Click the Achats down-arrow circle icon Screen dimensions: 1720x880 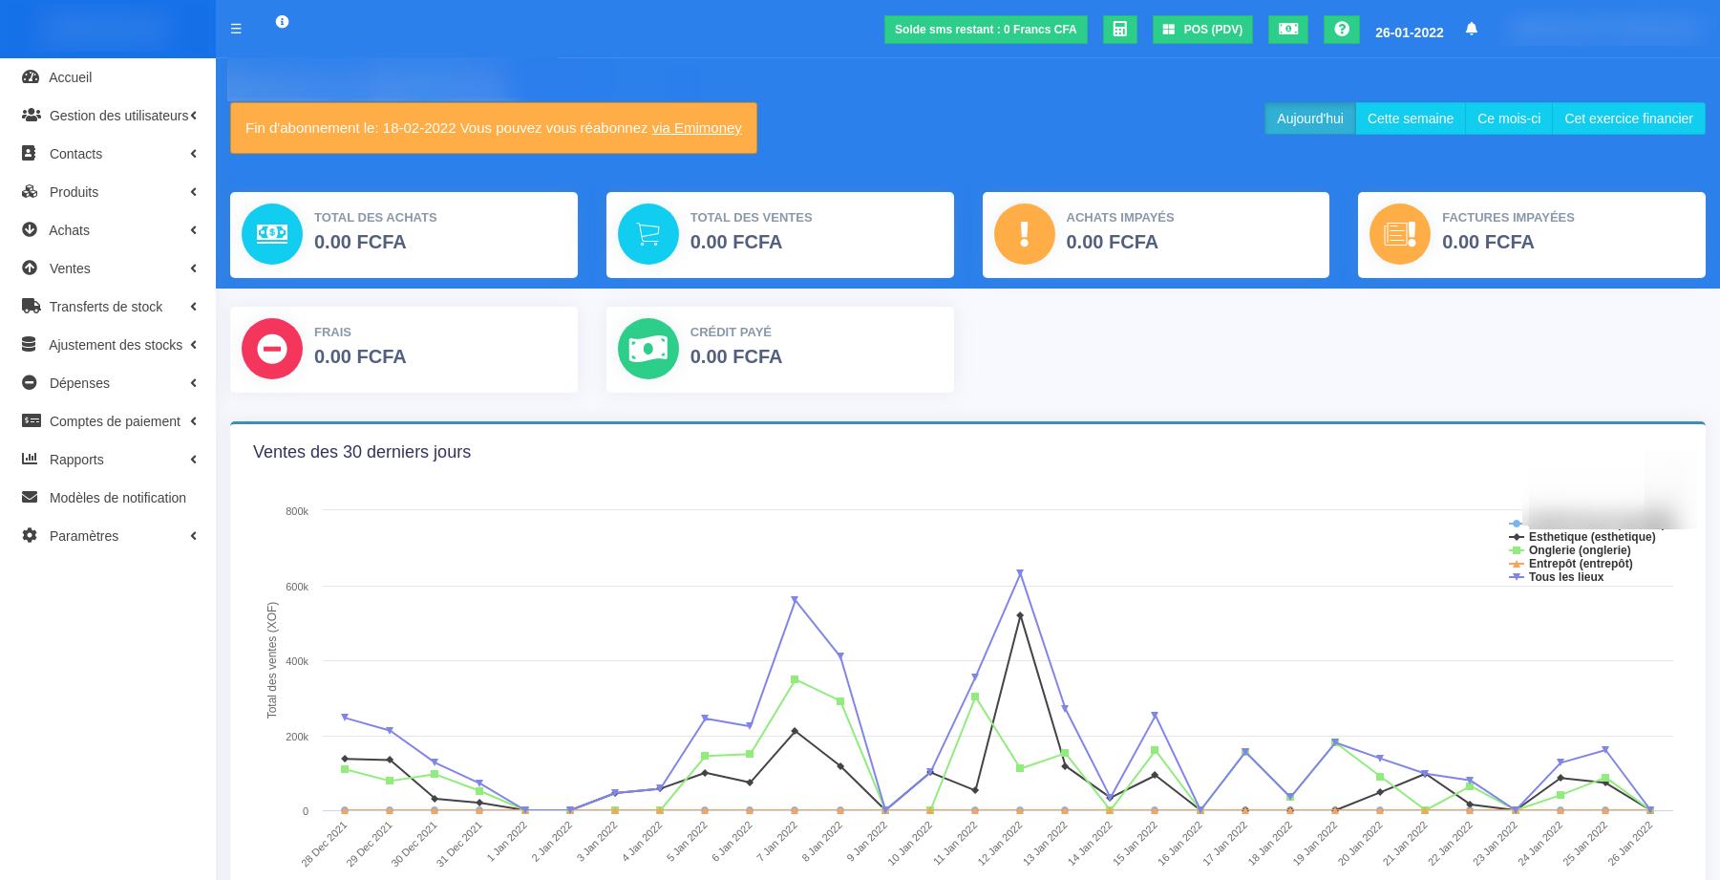pyautogui.click(x=30, y=229)
